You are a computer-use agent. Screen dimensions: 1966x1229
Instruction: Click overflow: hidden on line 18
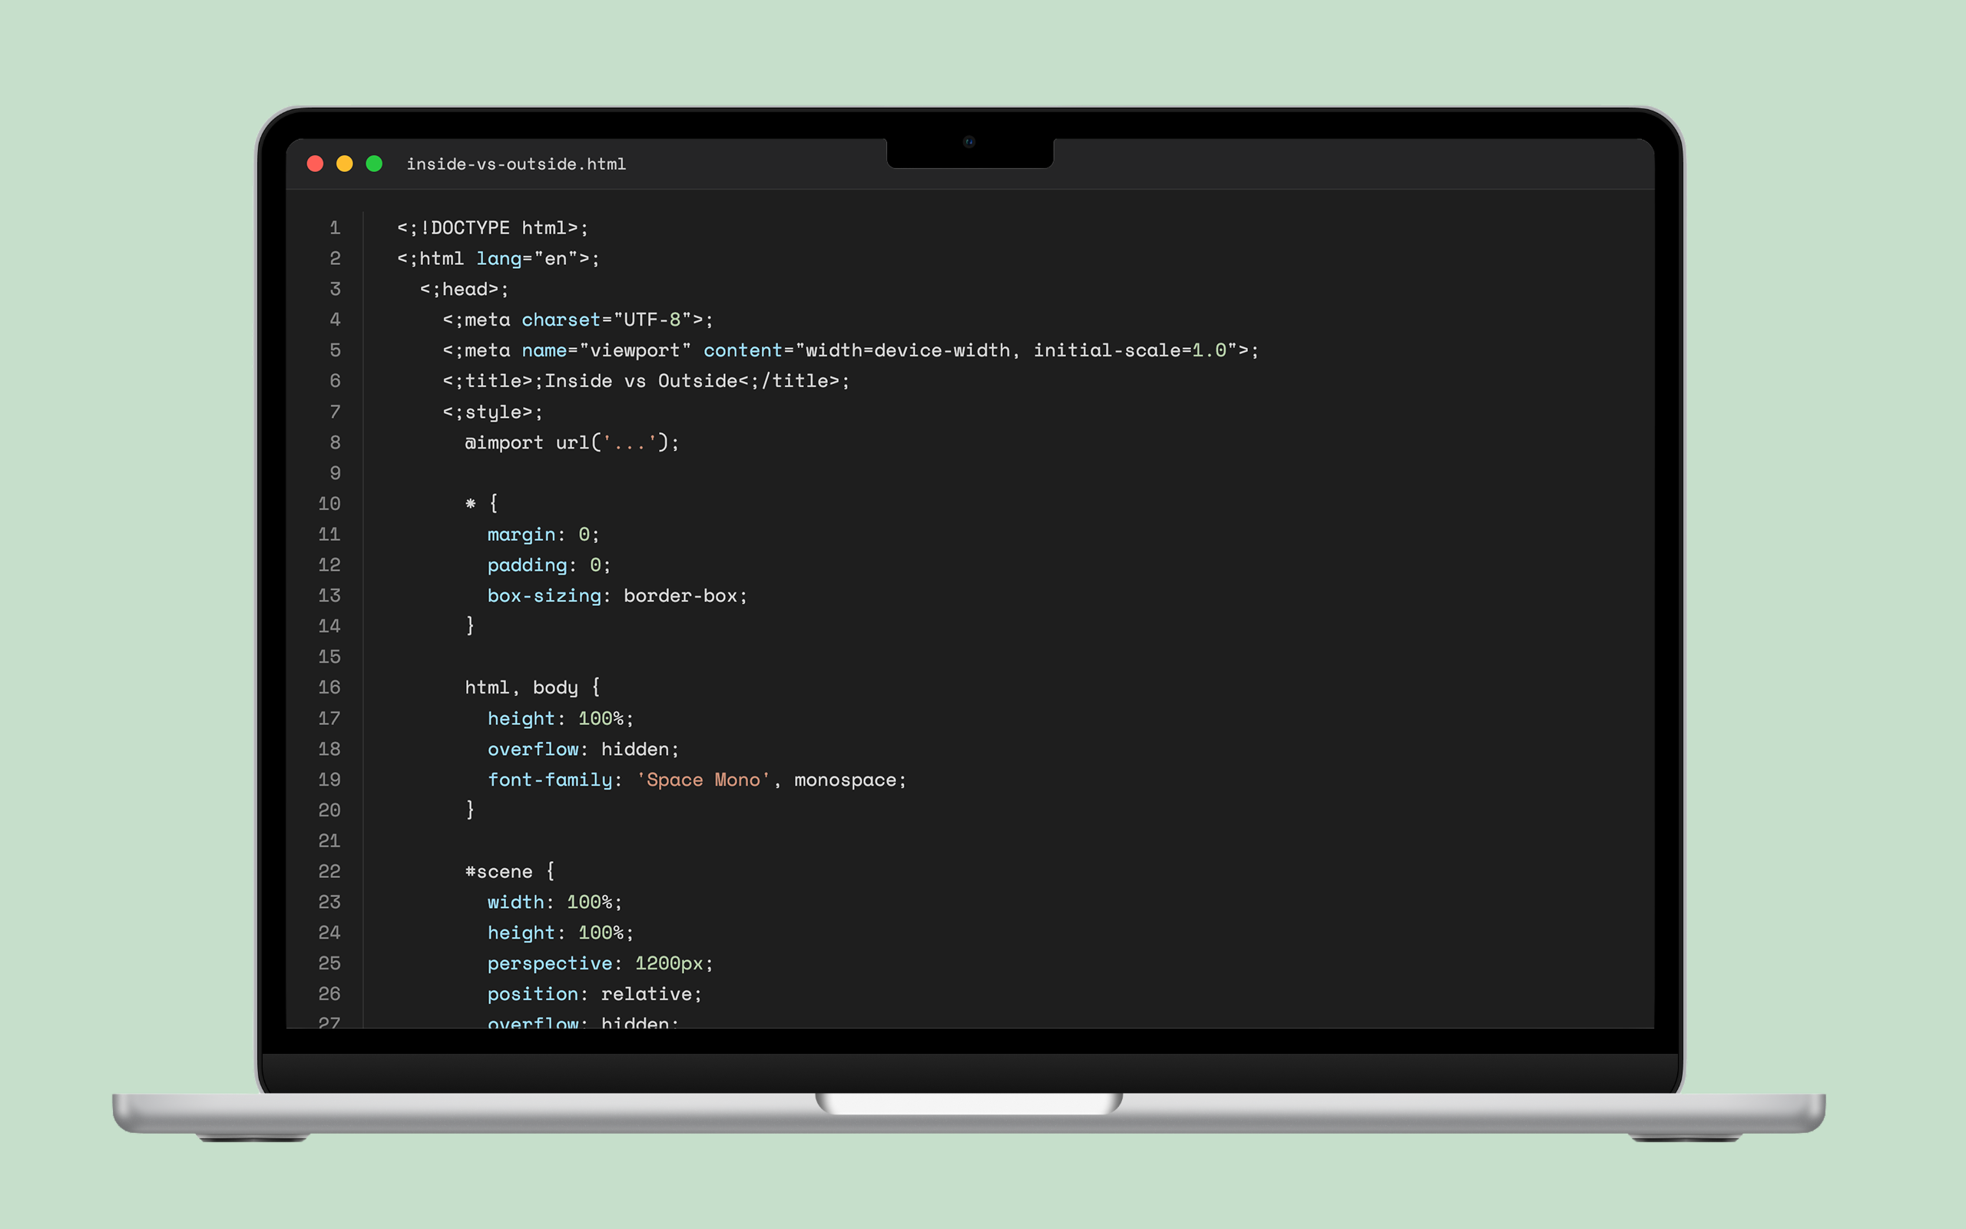click(x=584, y=750)
